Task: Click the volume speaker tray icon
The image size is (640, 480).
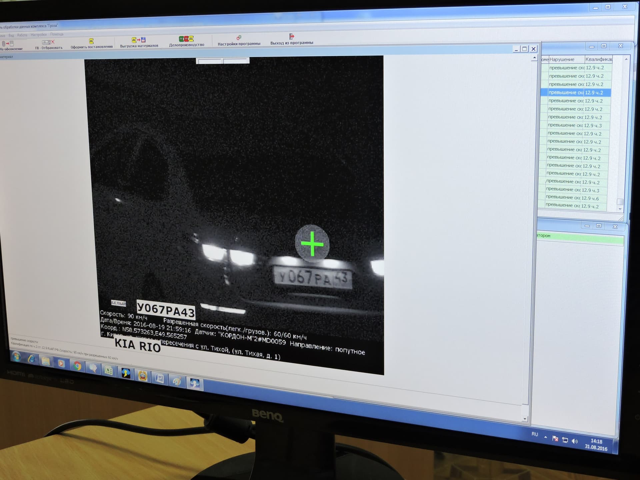Action: (574, 441)
